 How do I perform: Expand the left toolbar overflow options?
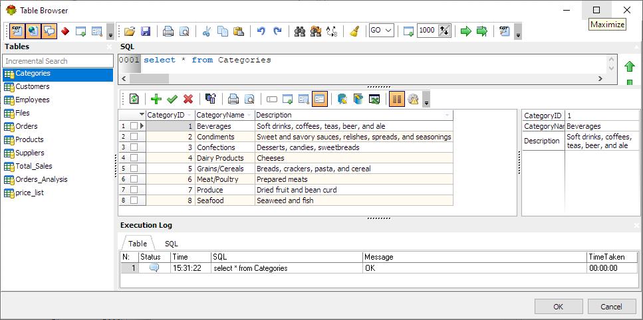click(x=110, y=33)
